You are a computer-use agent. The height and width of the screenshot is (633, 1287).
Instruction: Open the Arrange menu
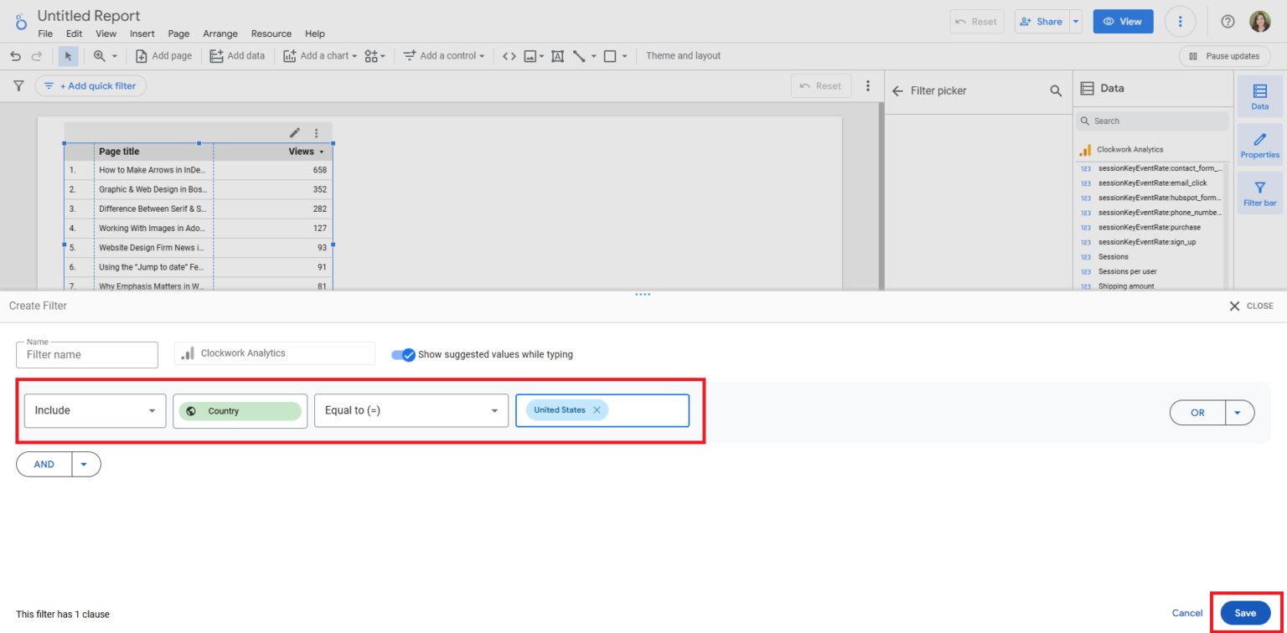[x=220, y=33]
